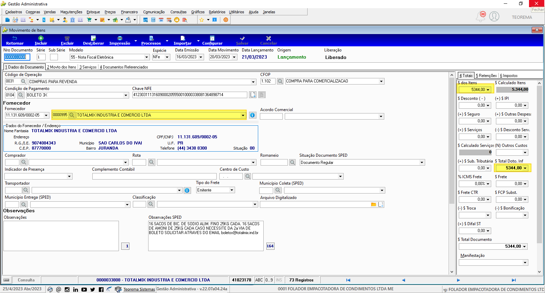Click the notification bell icon
This screenshot has height=293, width=545.
[481, 16]
